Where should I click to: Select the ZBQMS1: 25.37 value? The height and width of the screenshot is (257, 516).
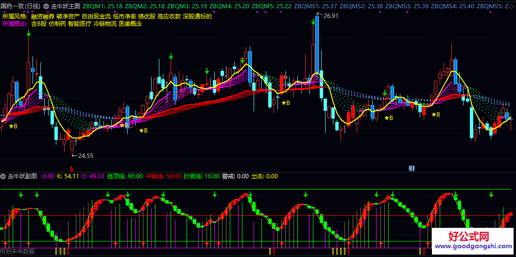tap(316, 6)
